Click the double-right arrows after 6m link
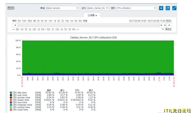191x114 pixels. pyautogui.click(x=78, y=29)
